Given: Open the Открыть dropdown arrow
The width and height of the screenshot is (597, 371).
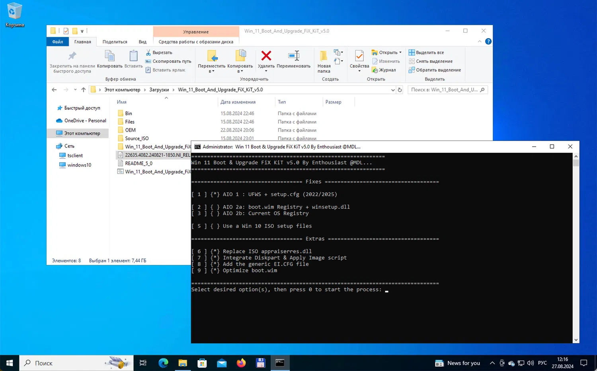Looking at the screenshot, I should click(x=400, y=52).
